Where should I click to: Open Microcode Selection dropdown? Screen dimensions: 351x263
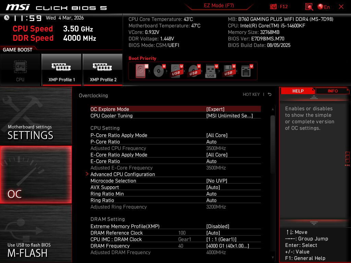[x=175, y=180]
